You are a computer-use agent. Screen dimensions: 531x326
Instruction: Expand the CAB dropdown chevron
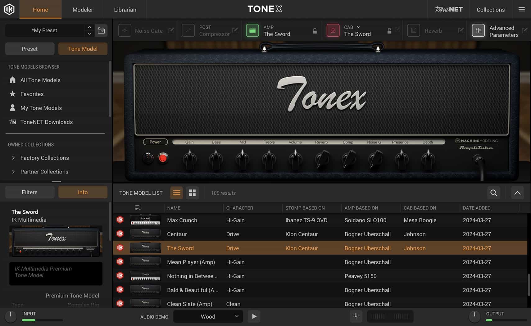click(359, 27)
